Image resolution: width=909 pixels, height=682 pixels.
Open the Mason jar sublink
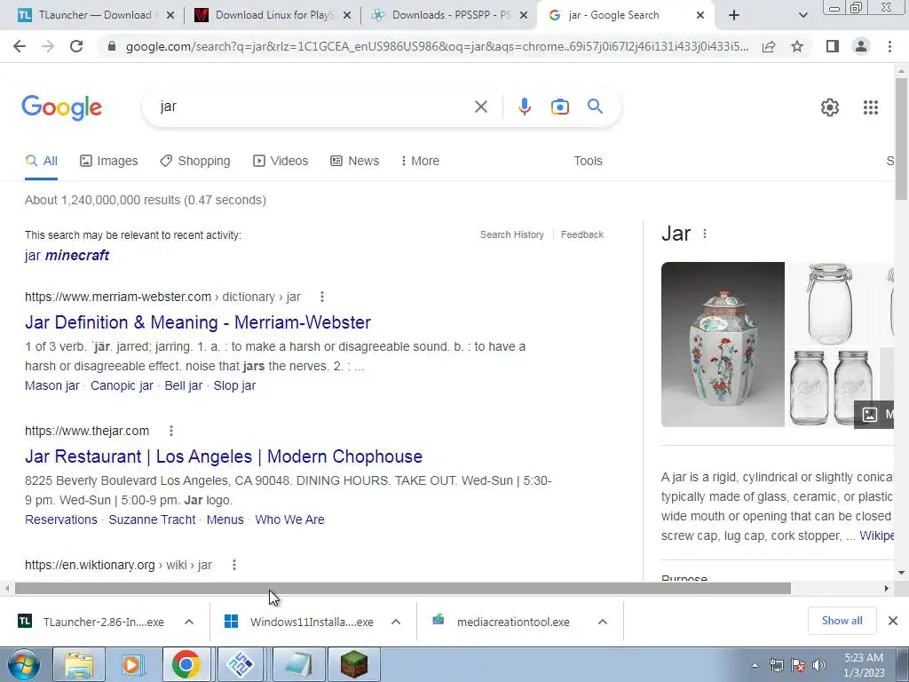click(52, 385)
